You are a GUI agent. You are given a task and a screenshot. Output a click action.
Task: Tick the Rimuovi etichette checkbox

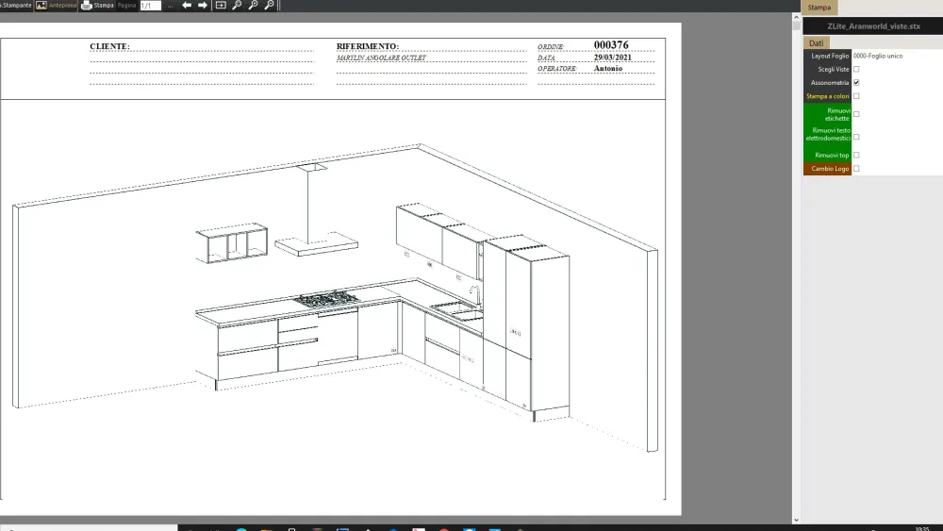pyautogui.click(x=856, y=114)
